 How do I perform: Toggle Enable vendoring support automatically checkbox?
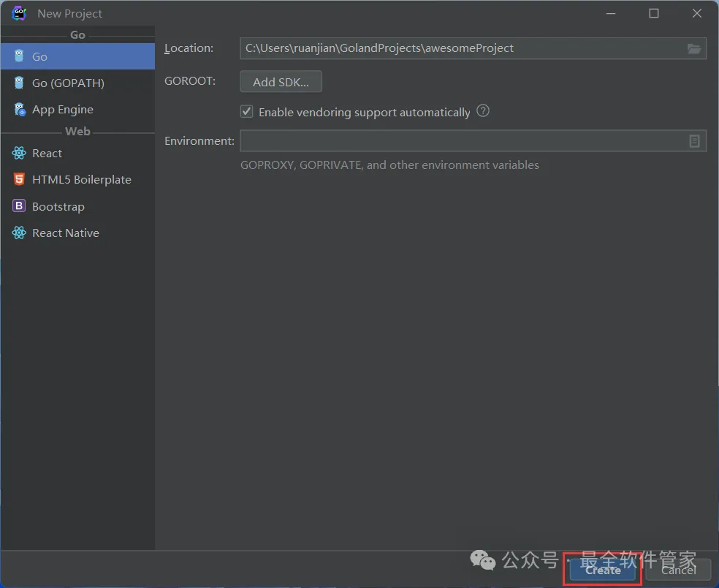click(247, 112)
